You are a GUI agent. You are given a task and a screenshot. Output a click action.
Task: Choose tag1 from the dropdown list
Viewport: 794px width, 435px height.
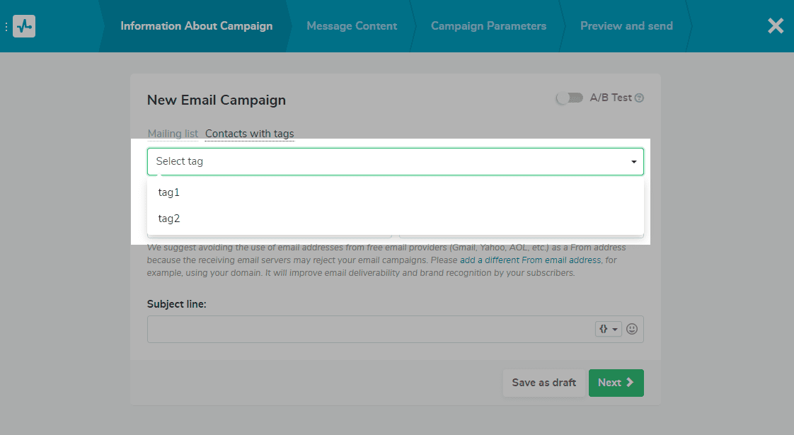coord(169,192)
